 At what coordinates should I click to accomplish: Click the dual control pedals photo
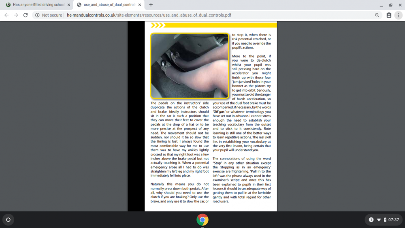[190, 66]
